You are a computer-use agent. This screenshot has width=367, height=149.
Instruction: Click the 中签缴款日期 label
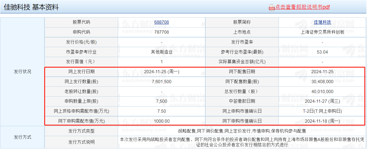(242, 101)
